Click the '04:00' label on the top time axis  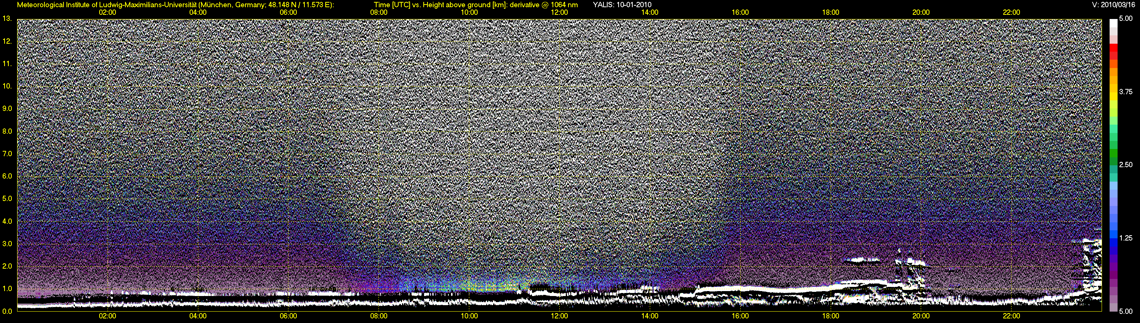point(198,13)
